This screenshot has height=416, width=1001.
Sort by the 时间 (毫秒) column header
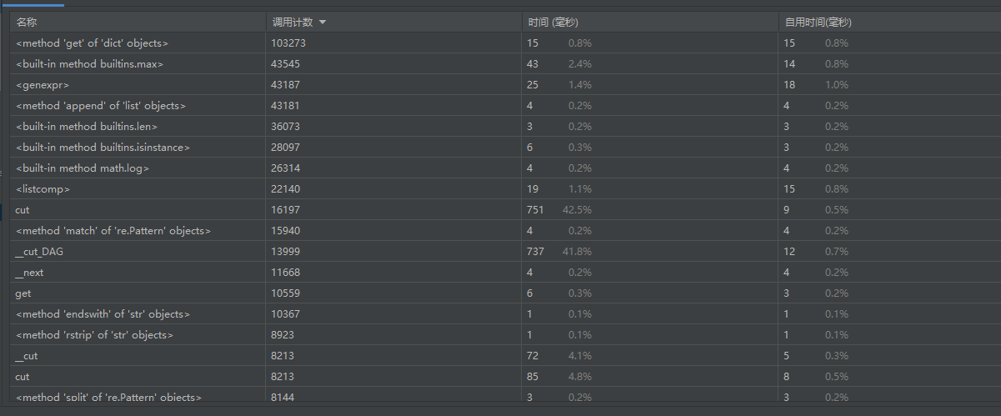(553, 23)
